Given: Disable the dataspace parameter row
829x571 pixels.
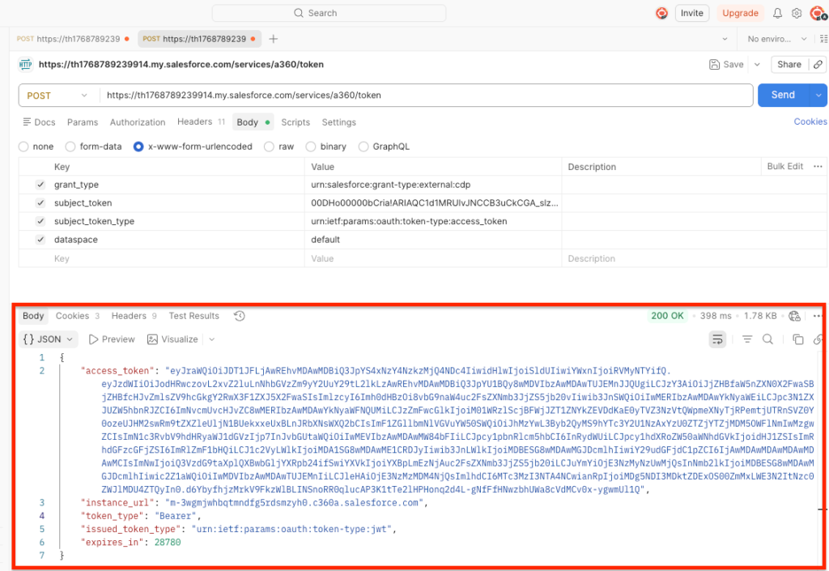Looking at the screenshot, I should point(40,240).
